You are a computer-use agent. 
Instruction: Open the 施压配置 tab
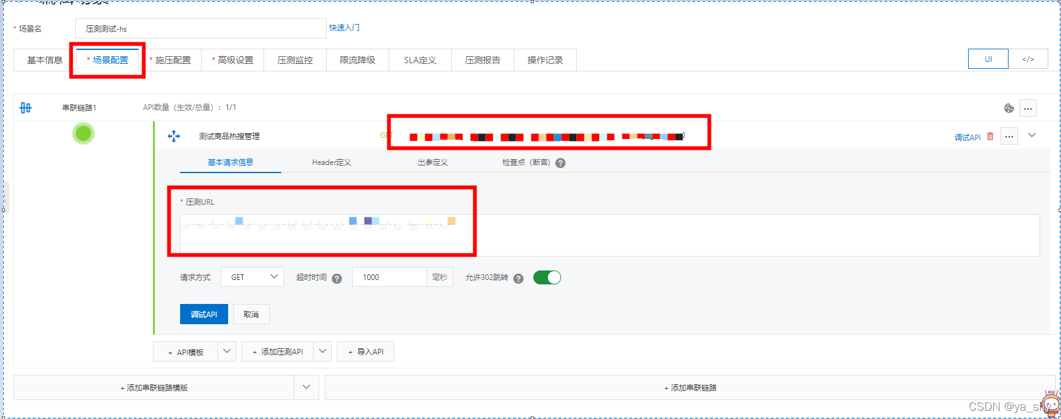click(x=170, y=60)
